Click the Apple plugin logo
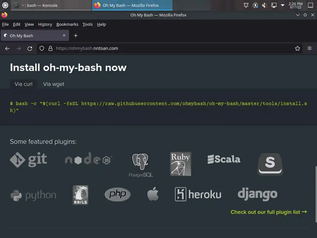 153,194
